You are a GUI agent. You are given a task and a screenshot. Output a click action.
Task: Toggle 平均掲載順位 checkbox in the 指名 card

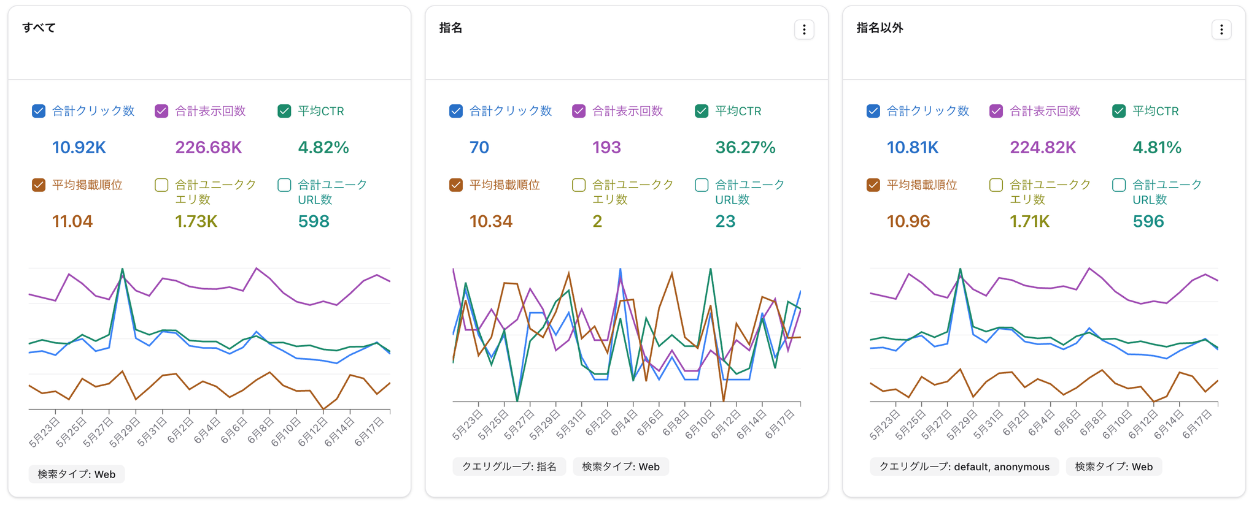click(456, 185)
